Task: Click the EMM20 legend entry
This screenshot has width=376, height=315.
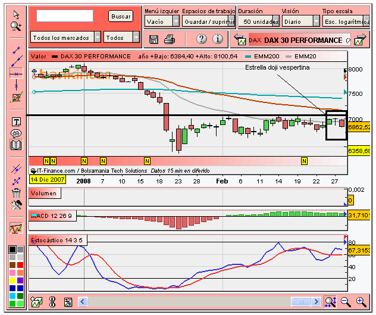Action: 301,57
